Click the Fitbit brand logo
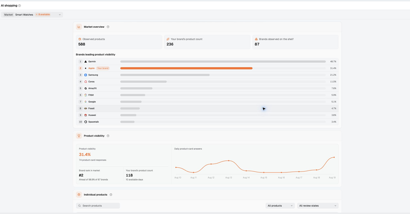Image resolution: width=410 pixels, height=214 pixels. (x=86, y=95)
